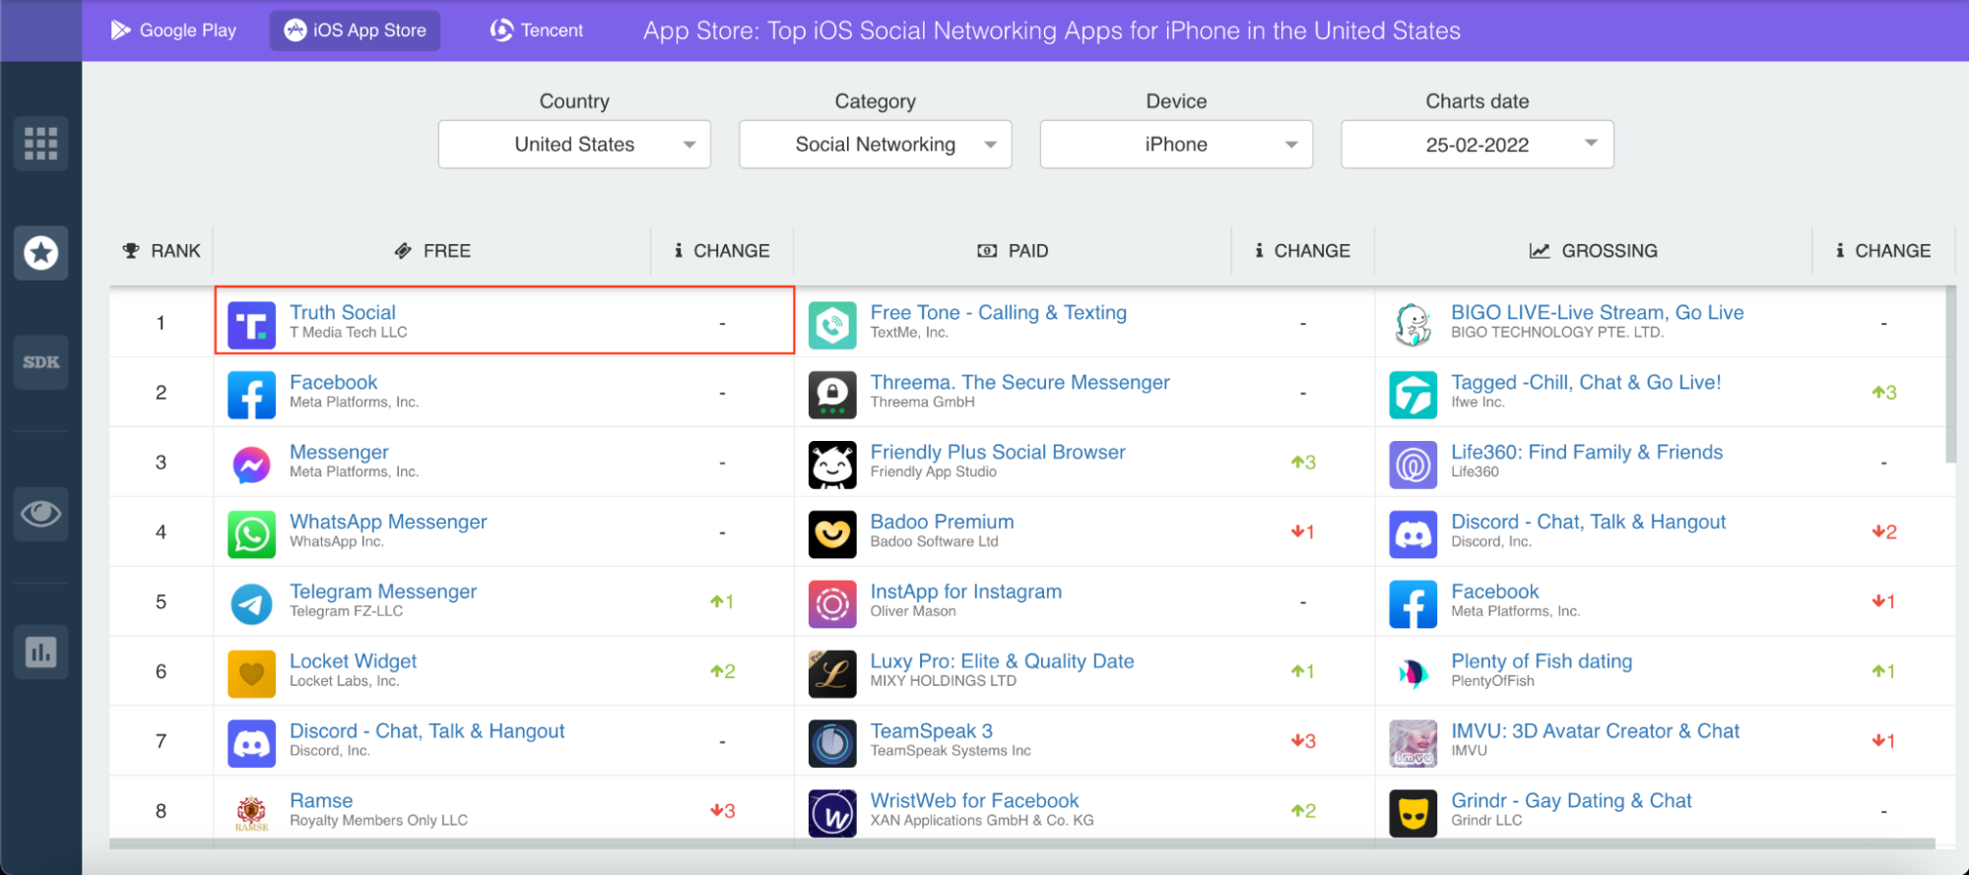Open the bar chart reports sidebar icon

[x=40, y=652]
